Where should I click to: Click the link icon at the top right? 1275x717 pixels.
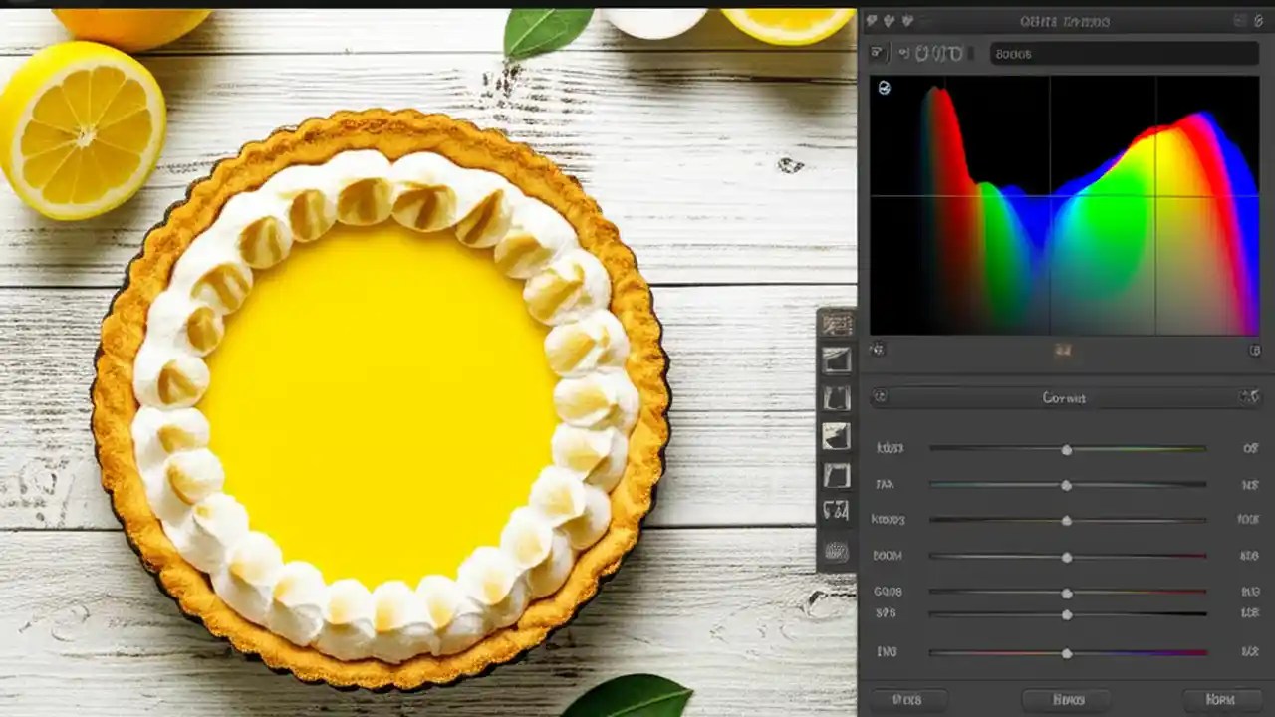point(1258,21)
